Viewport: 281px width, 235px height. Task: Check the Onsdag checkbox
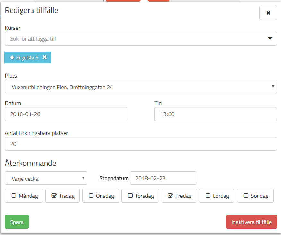91,196
